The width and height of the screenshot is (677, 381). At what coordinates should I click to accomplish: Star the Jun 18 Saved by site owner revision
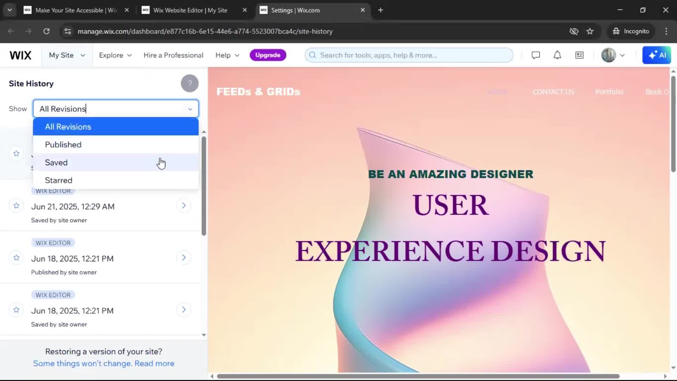(16, 310)
